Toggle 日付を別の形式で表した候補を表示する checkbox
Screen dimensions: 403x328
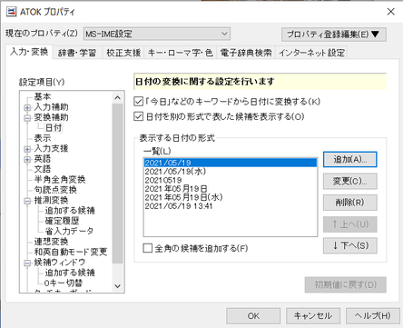coord(138,116)
